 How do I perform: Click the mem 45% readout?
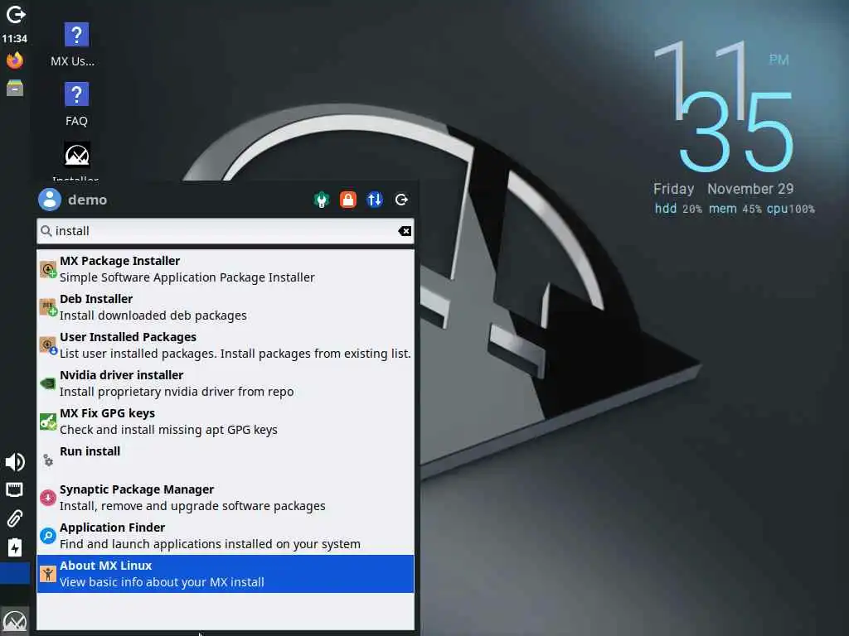point(735,209)
